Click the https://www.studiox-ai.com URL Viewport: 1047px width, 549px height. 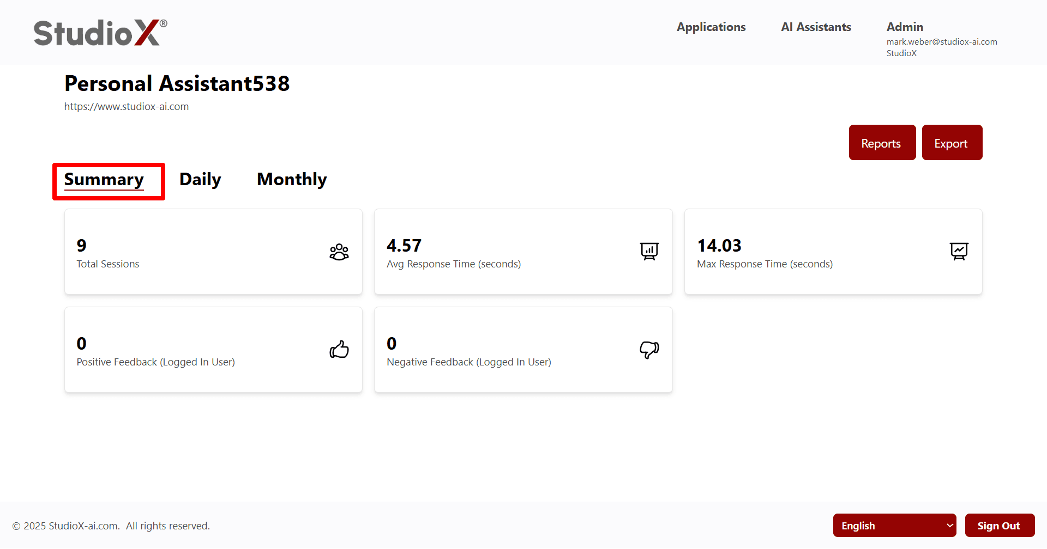pyautogui.click(x=126, y=106)
